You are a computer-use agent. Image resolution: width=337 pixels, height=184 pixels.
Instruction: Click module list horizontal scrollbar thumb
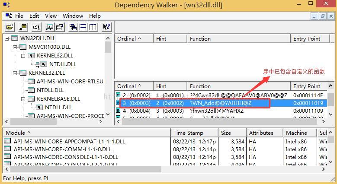click(x=86, y=169)
